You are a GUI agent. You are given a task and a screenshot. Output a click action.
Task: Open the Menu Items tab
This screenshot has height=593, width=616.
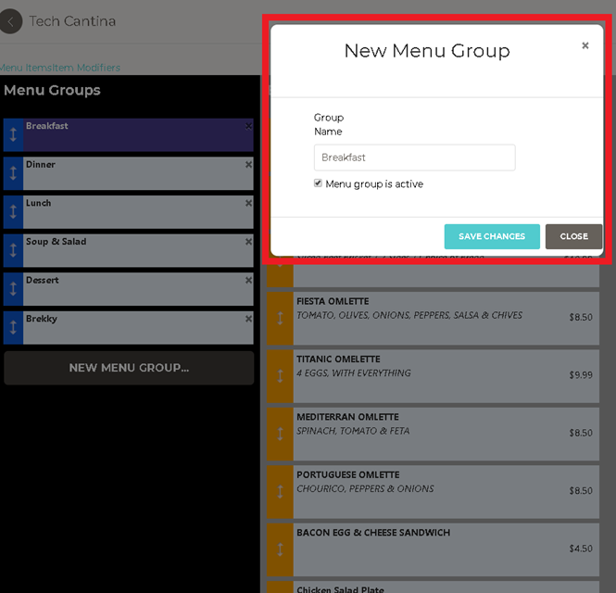point(25,68)
